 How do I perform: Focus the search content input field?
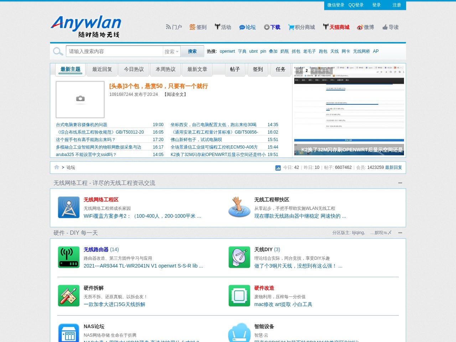tap(115, 51)
